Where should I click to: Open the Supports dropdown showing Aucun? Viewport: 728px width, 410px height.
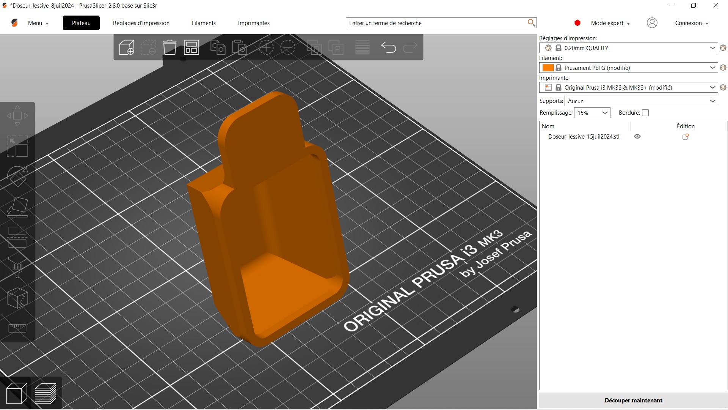click(712, 101)
